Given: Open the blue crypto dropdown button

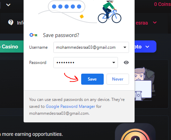Looking at the screenshot, I should coord(145,47).
